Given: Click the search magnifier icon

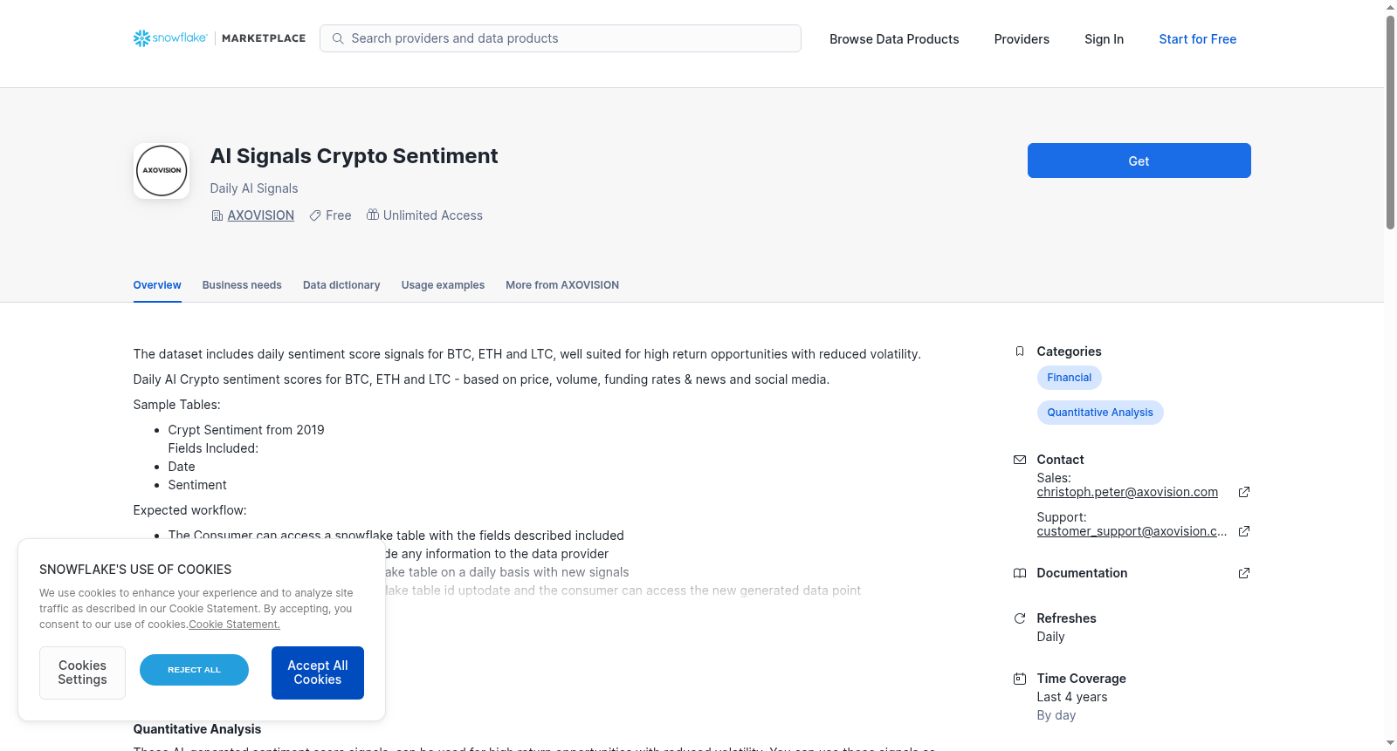Looking at the screenshot, I should tap(338, 38).
